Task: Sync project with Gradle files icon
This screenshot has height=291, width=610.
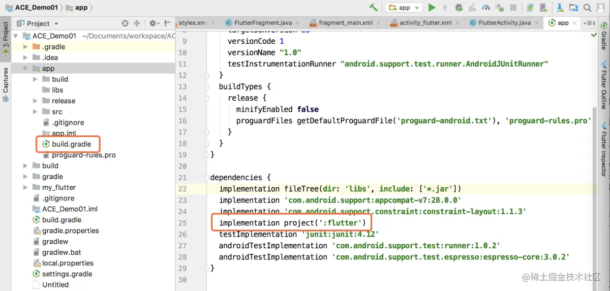Action: (530, 7)
